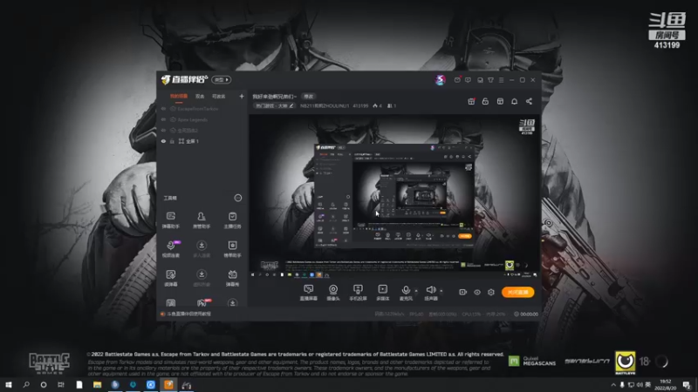698x392 pixels.
Task: Show hidden system tray icons
Action: point(613,385)
